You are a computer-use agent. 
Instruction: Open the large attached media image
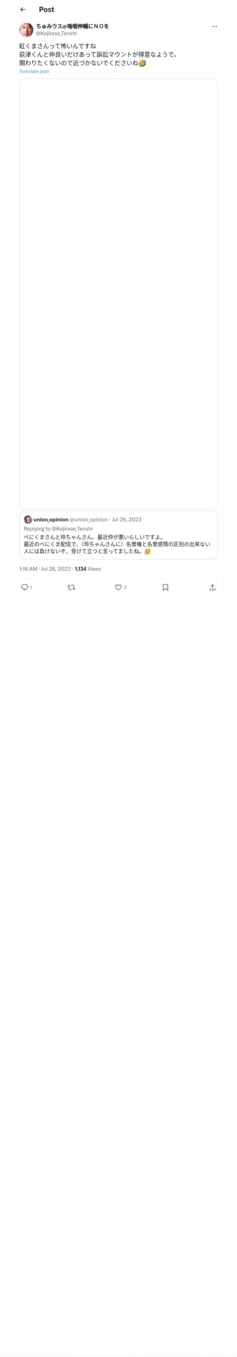point(118,293)
